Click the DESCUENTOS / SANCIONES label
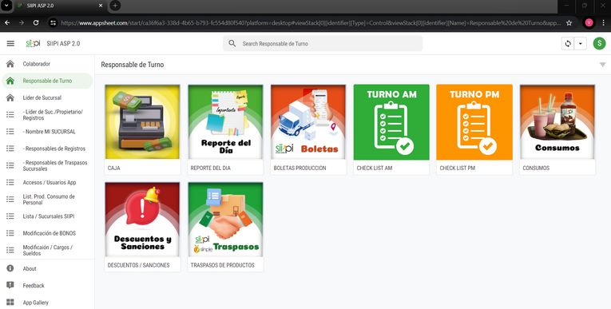The height and width of the screenshot is (309, 611). (139, 265)
